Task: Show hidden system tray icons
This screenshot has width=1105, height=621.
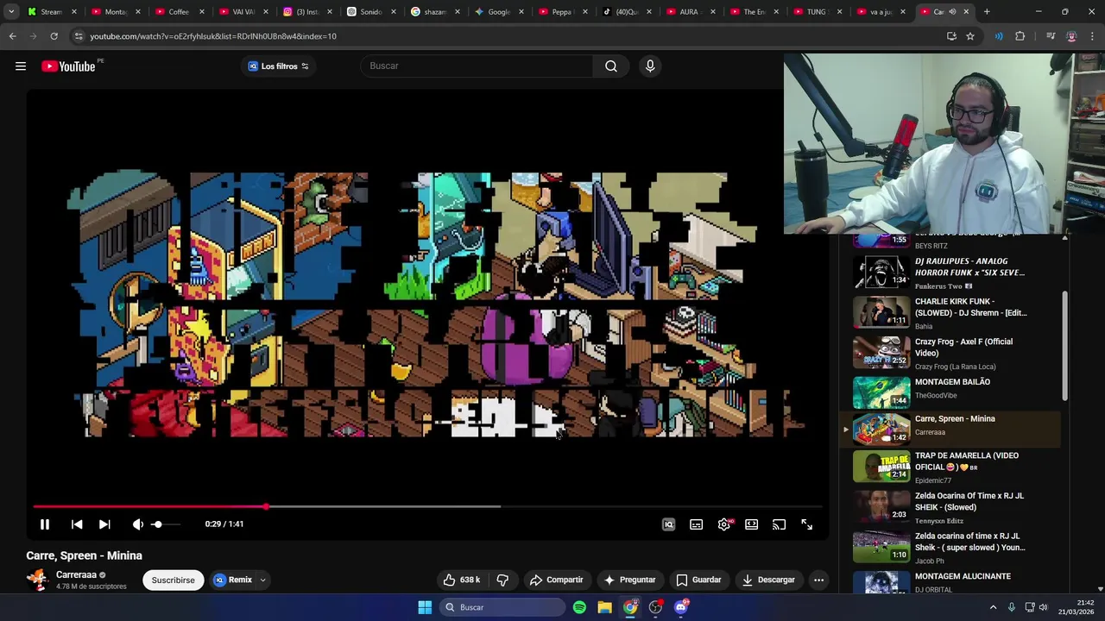Action: pos(993,607)
